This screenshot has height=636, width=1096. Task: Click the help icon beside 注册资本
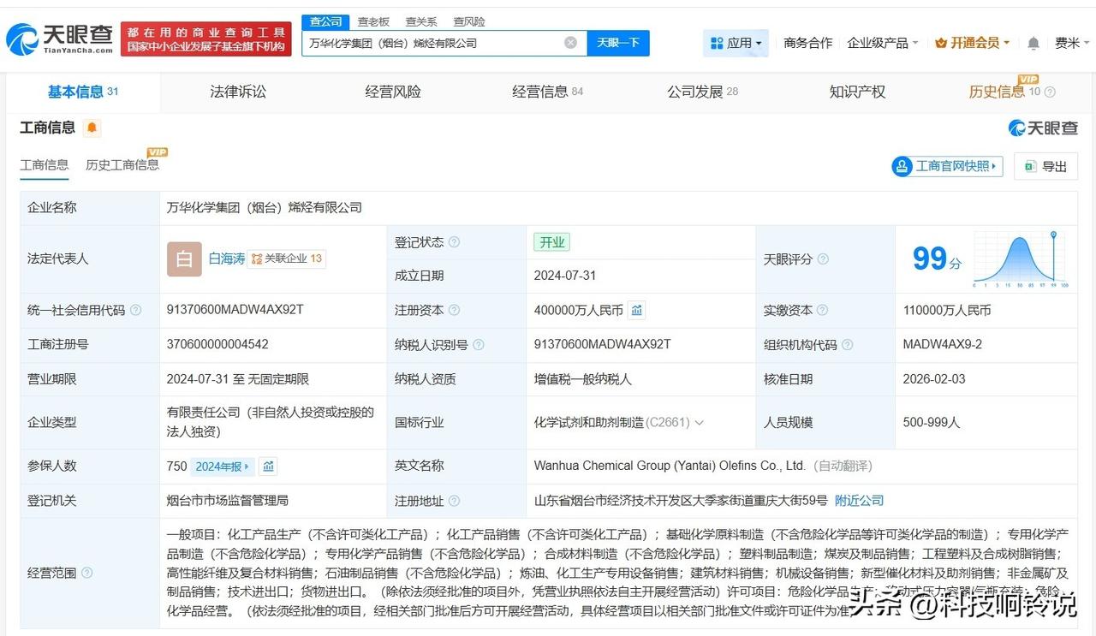point(454,311)
